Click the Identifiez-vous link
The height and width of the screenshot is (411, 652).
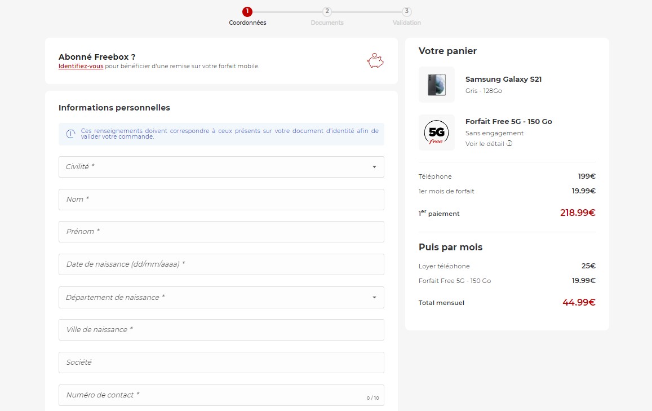point(81,66)
